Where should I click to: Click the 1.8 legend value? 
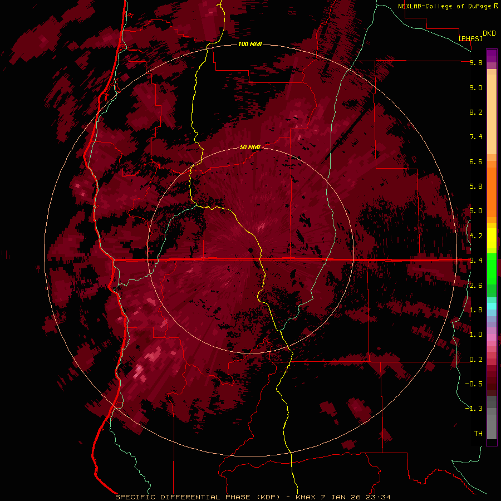coord(476,310)
